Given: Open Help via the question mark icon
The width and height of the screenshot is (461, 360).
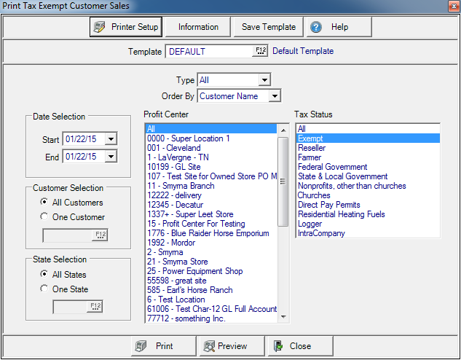Looking at the screenshot, I should pos(316,27).
